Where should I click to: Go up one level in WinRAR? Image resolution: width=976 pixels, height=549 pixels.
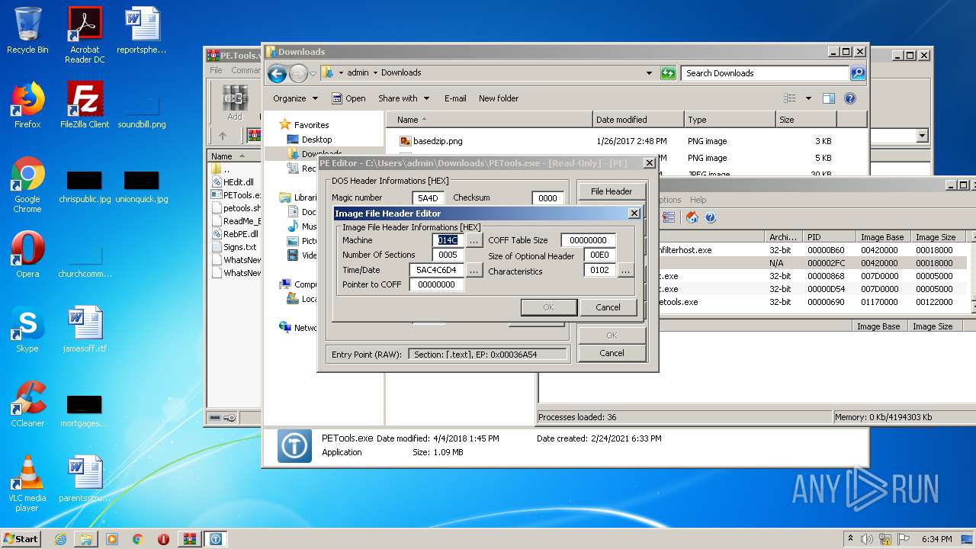click(223, 136)
